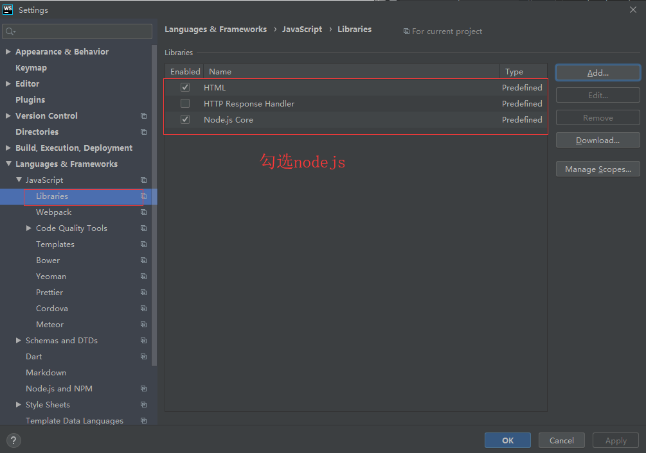Viewport: 646px width, 453px height.
Task: Click the icon before 'For current project'
Action: click(406, 31)
